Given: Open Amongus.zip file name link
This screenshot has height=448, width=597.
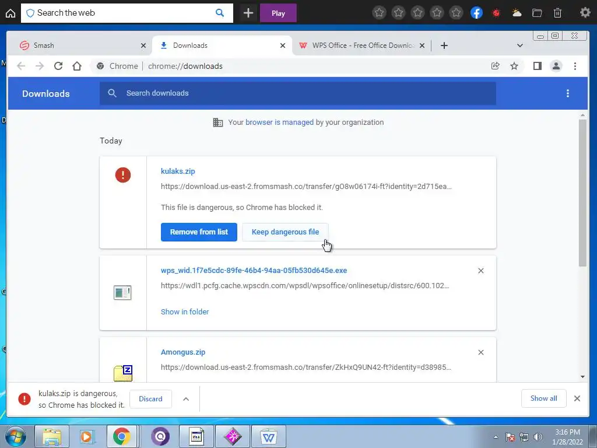Looking at the screenshot, I should coord(182,352).
